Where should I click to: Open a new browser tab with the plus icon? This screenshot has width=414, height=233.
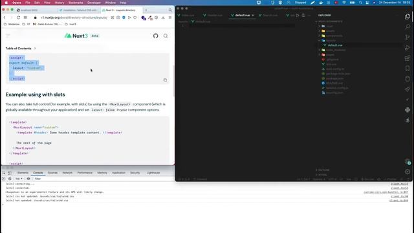click(x=146, y=10)
